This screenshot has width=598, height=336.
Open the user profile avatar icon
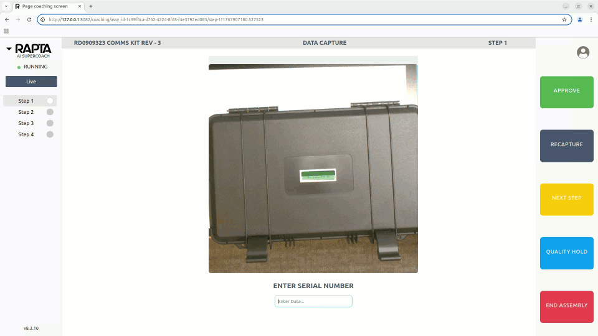(583, 53)
